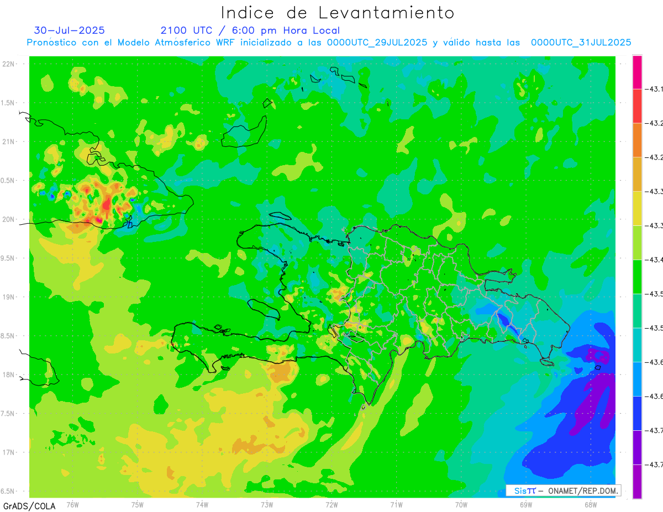Click the '2100 UTC / 6:00 pm Hora Local' text
This screenshot has width=663, height=512.
250,30
